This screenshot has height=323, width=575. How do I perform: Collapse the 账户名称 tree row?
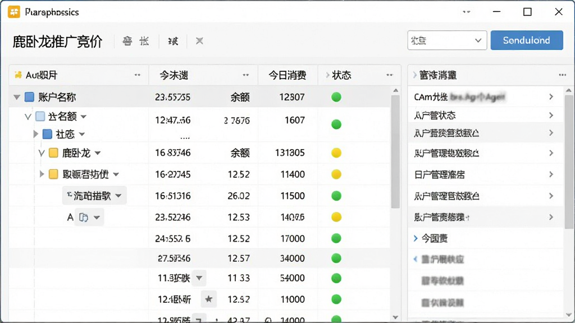[x=16, y=97]
